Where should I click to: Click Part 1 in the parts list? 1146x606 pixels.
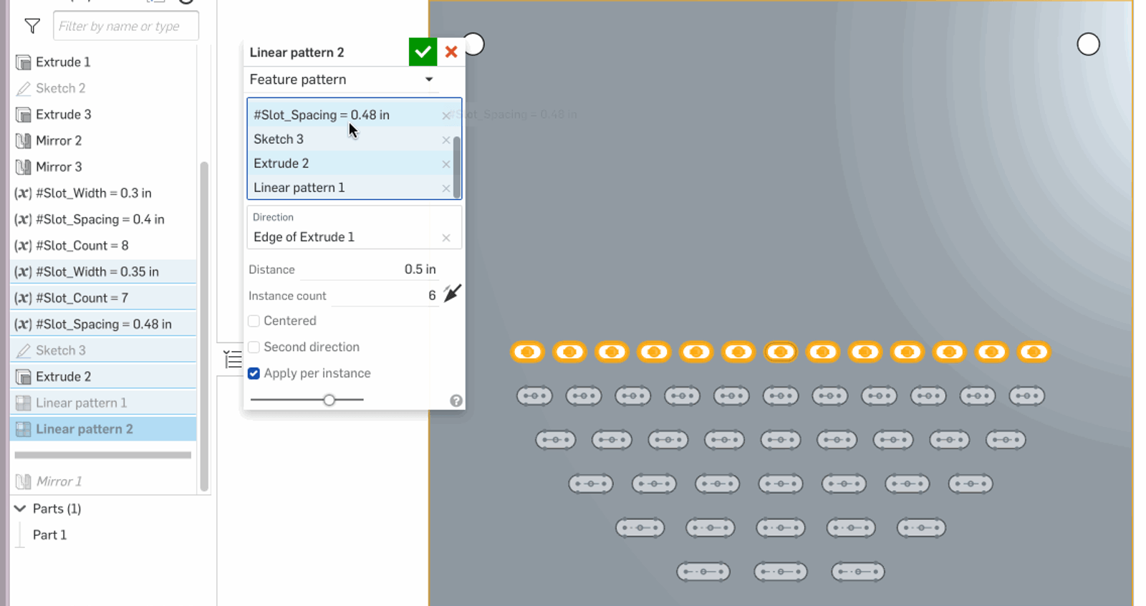click(49, 535)
